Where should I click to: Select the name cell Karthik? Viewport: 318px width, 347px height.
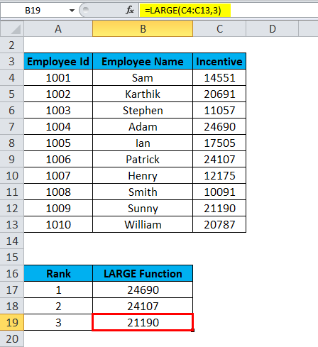coord(143,94)
